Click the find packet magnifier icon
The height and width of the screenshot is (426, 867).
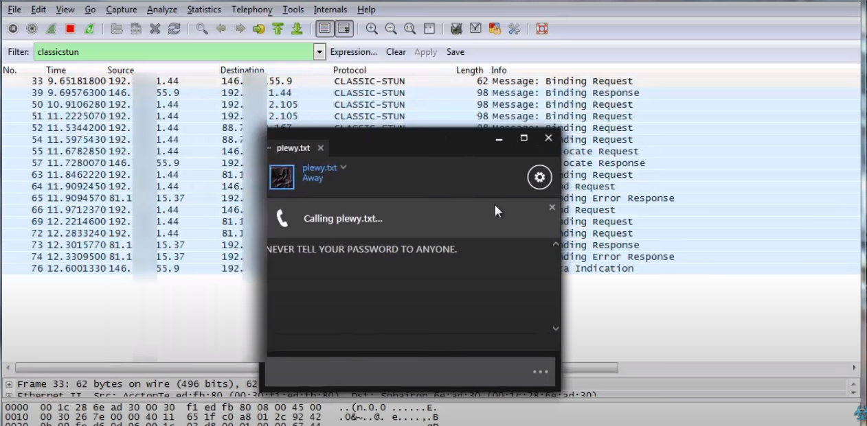201,29
